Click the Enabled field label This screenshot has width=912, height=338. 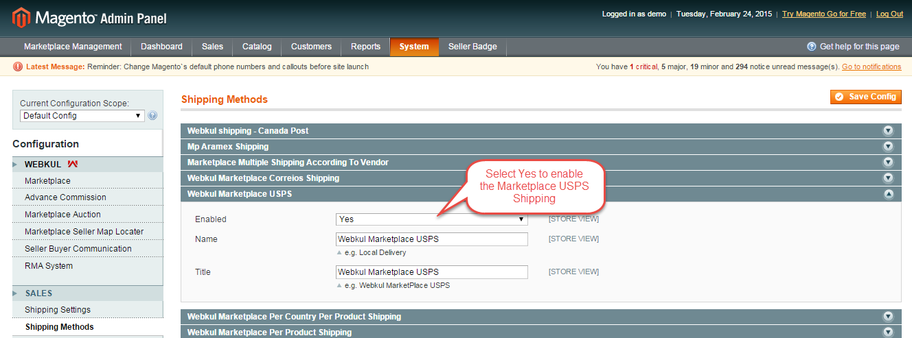pyautogui.click(x=210, y=219)
